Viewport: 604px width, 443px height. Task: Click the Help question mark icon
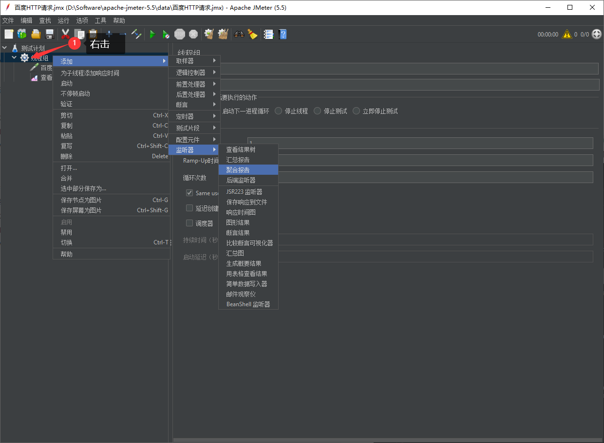(x=282, y=34)
